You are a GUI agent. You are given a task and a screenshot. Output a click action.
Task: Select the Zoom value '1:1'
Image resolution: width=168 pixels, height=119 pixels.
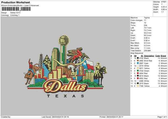(162, 12)
